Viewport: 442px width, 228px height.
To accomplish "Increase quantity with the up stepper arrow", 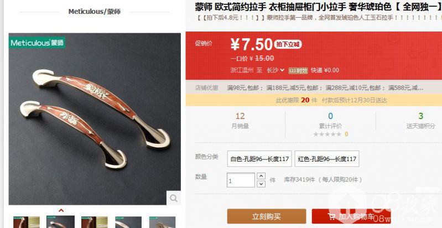I will click(261, 176).
